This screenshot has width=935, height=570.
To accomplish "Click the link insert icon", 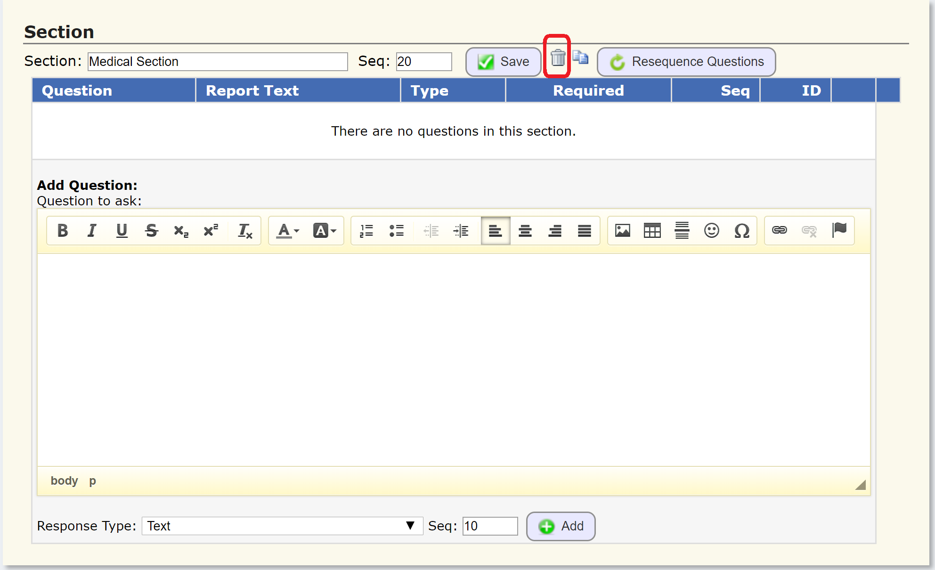I will tap(779, 230).
